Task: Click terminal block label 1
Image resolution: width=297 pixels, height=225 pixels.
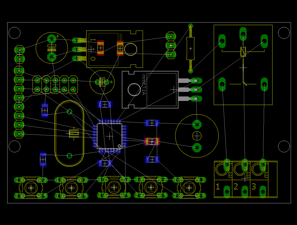Action: [x=217, y=187]
